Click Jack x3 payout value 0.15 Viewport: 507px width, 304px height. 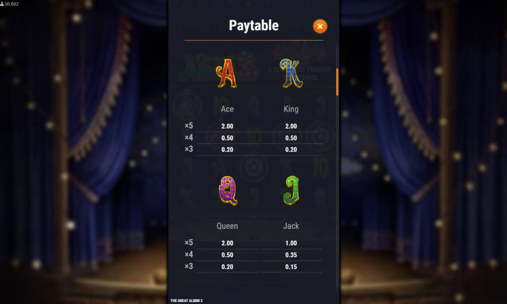pyautogui.click(x=291, y=267)
